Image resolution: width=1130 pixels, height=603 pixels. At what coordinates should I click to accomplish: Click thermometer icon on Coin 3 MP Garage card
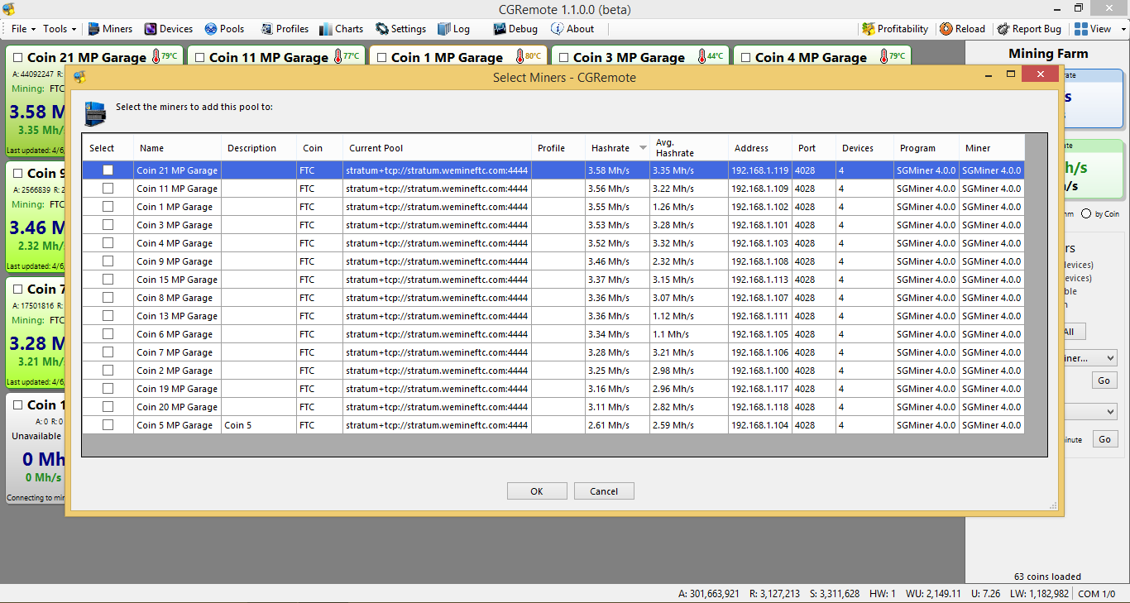click(701, 57)
